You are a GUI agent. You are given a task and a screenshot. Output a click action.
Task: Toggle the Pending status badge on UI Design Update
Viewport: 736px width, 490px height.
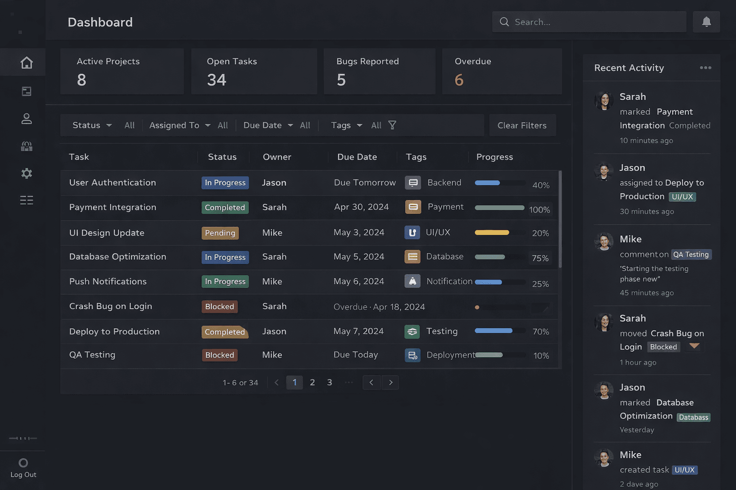click(220, 233)
